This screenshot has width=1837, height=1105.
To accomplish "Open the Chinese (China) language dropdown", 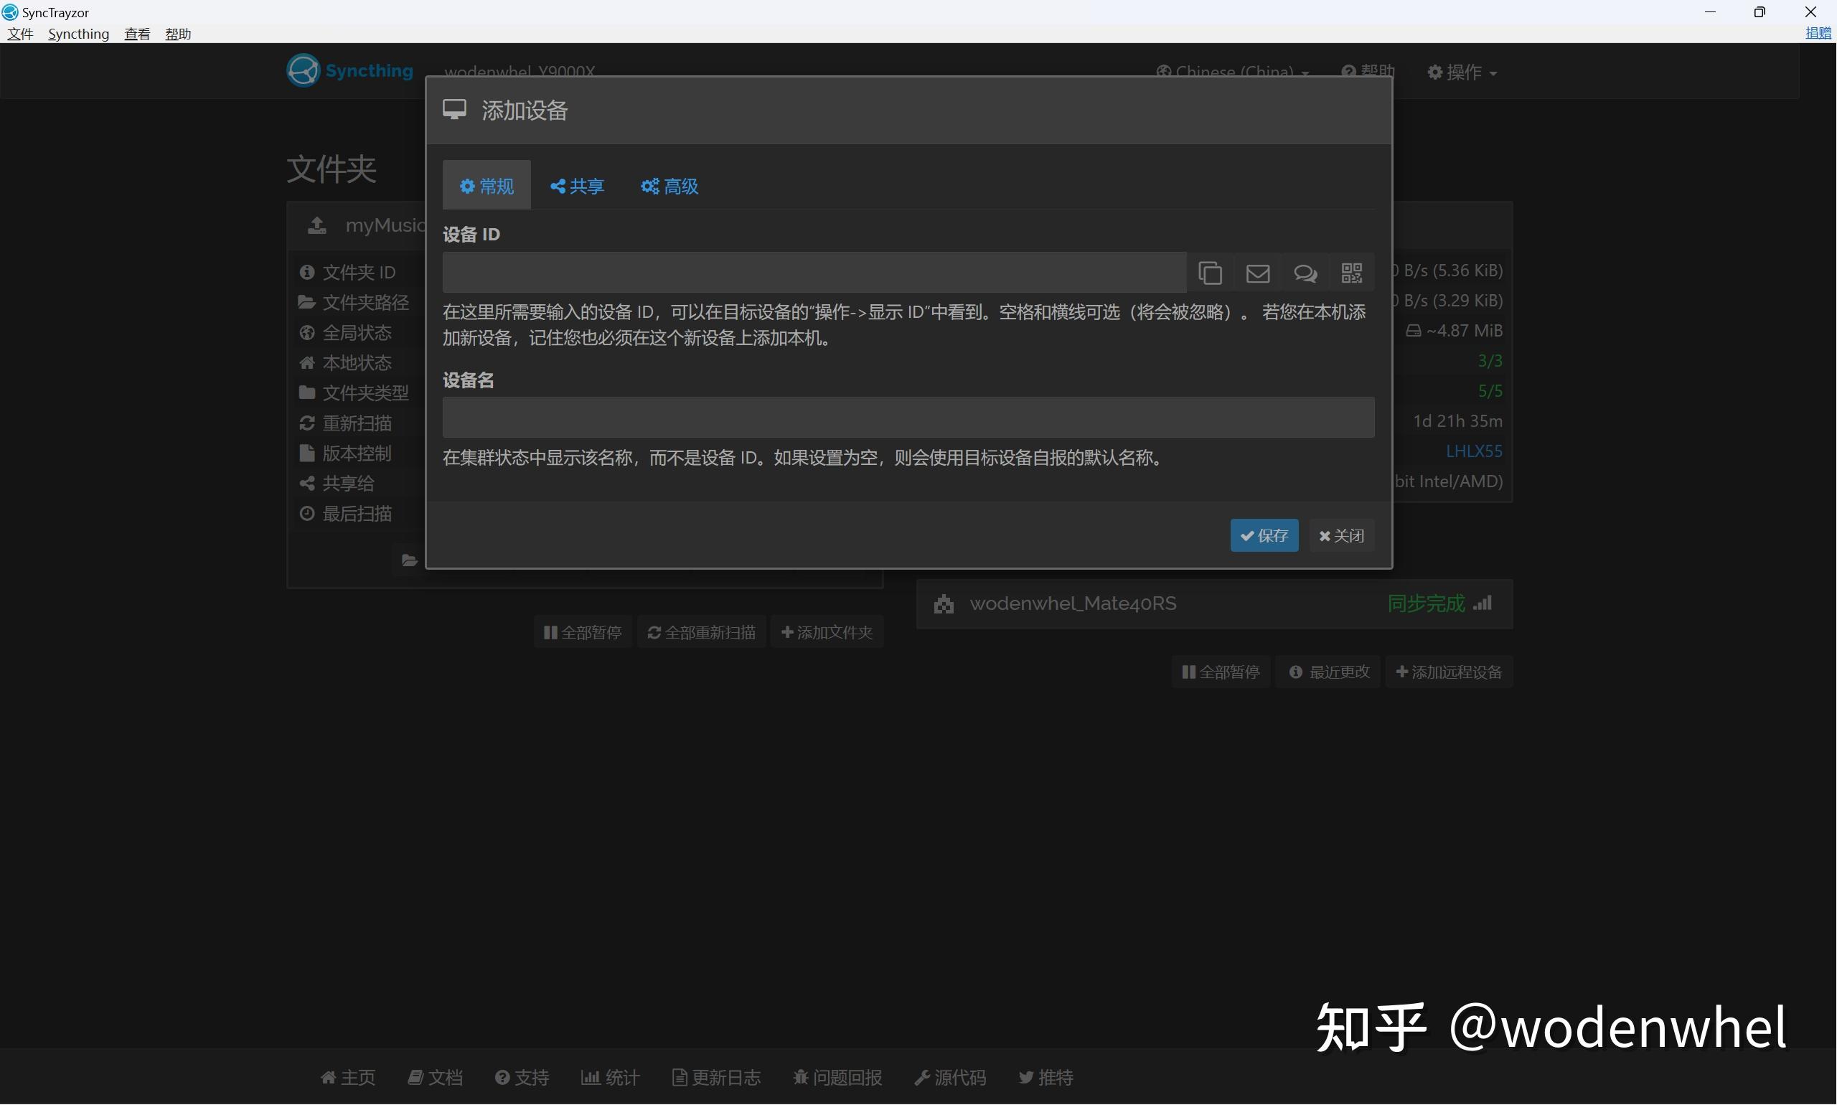I will click(1231, 71).
